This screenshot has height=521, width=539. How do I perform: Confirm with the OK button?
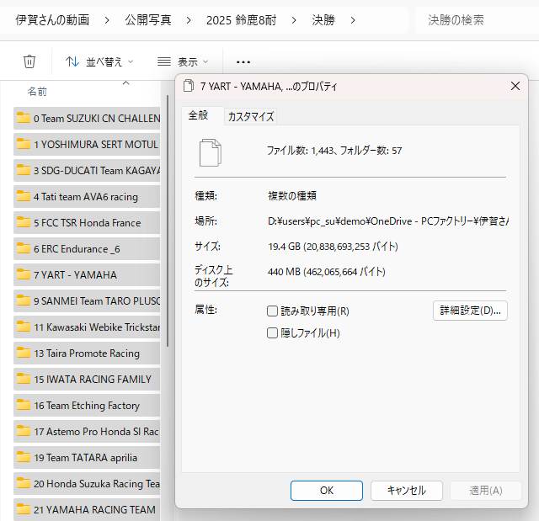327,491
